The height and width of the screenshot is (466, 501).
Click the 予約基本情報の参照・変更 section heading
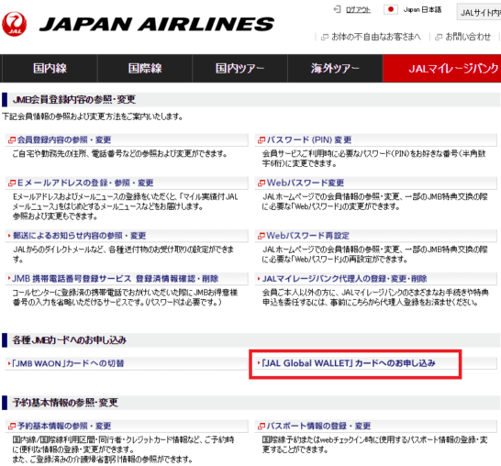[65, 403]
